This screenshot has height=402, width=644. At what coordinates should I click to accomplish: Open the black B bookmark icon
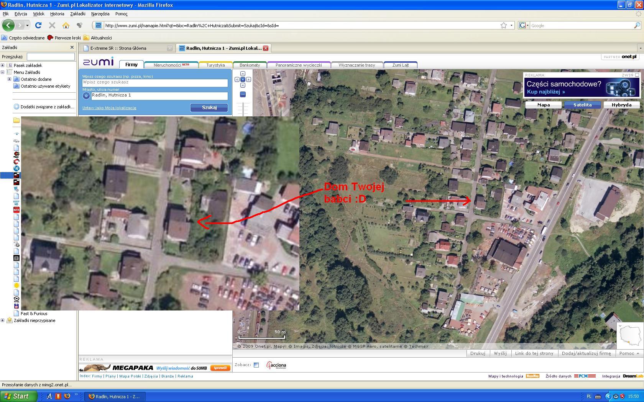pyautogui.click(x=16, y=258)
